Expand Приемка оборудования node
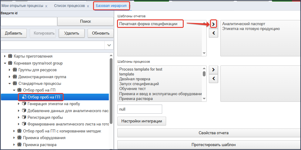The image size is (301, 150). click(14, 138)
